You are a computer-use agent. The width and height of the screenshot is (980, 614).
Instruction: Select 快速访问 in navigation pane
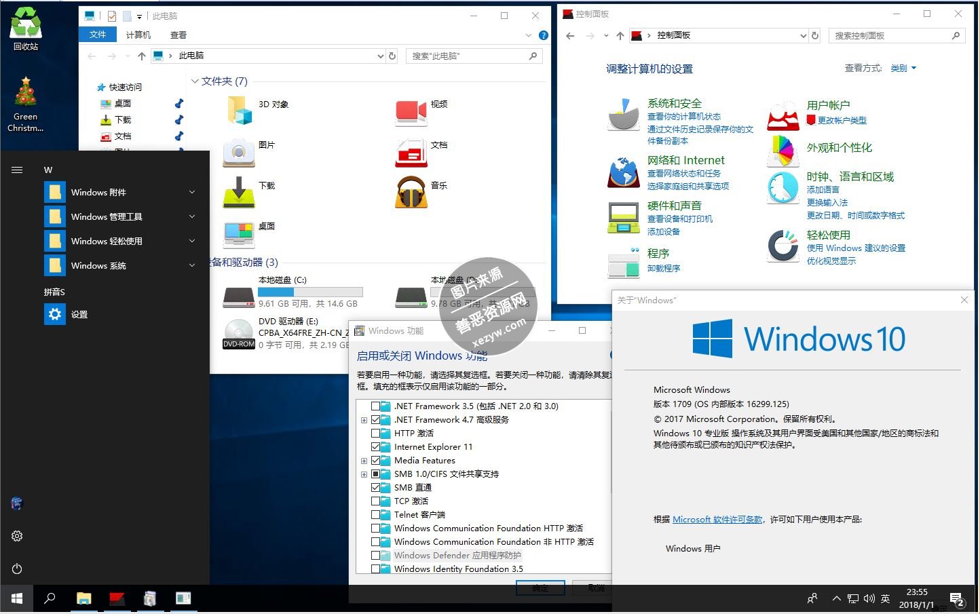click(x=126, y=87)
